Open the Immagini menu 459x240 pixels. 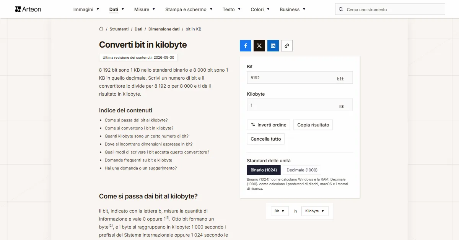(x=86, y=9)
